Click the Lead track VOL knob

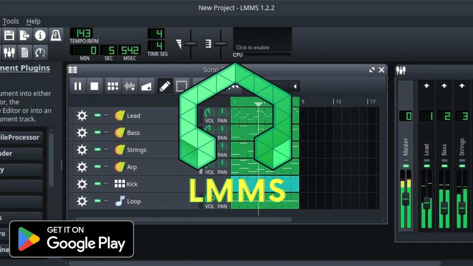(209, 113)
